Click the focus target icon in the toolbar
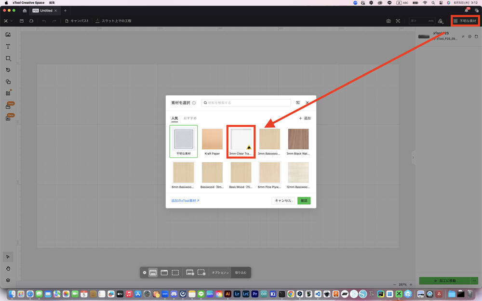482x301 pixels. tap(398, 21)
